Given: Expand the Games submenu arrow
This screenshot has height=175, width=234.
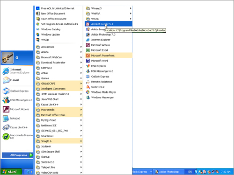Looking at the screenshot, I should [x=81, y=78].
